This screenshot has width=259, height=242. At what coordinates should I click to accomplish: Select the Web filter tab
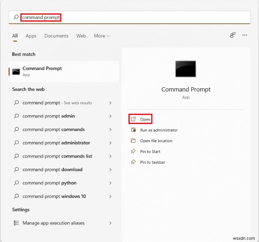click(81, 36)
